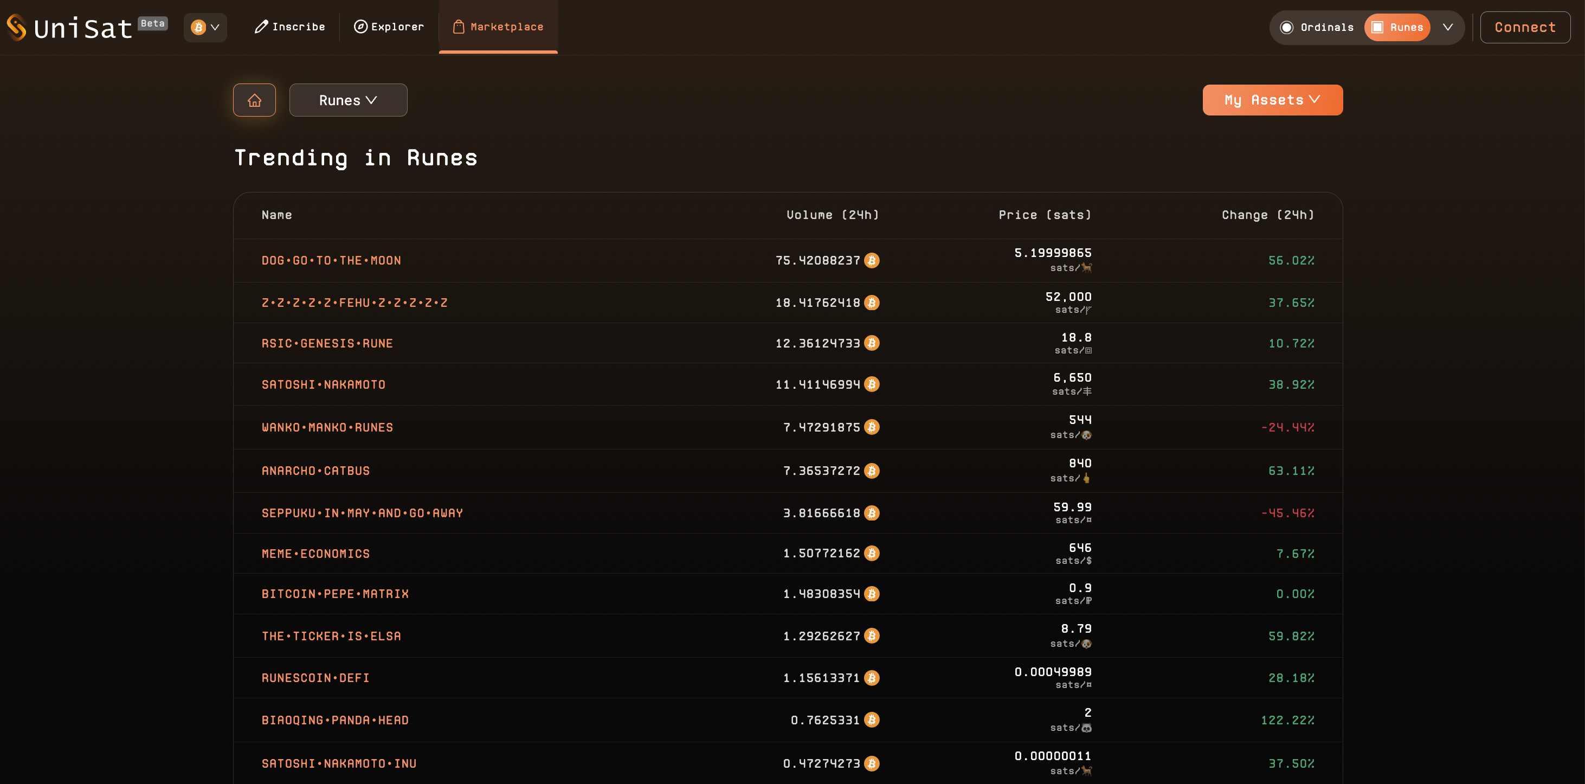Open WANKO•MANKO•RUNES listing

click(x=327, y=428)
